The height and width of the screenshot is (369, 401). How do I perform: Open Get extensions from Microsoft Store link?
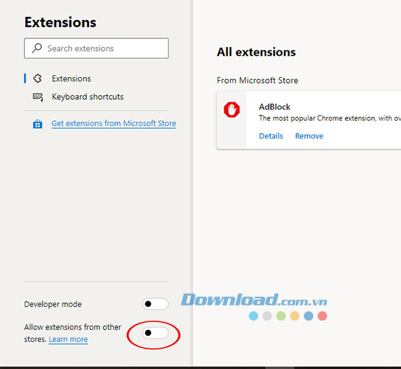click(x=113, y=124)
